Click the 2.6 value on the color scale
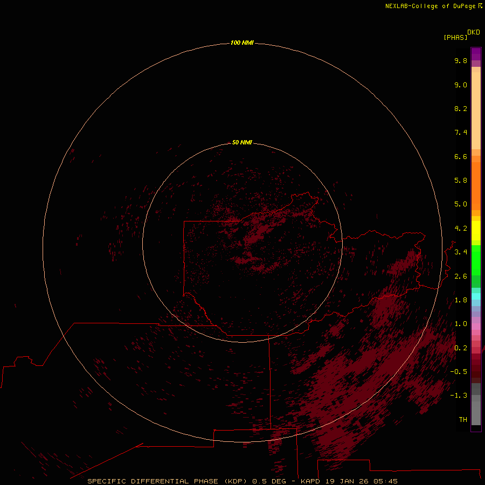 [x=461, y=276]
